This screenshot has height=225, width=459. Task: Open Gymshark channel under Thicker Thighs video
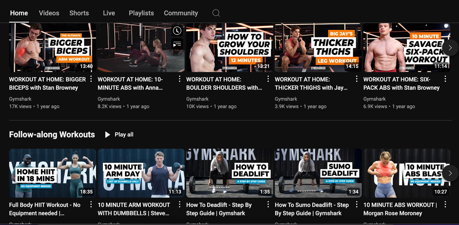coord(286,99)
